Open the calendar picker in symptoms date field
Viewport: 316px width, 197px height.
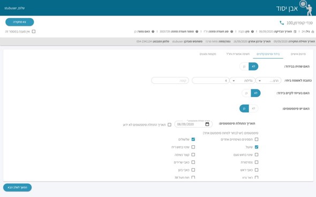click(x=207, y=124)
